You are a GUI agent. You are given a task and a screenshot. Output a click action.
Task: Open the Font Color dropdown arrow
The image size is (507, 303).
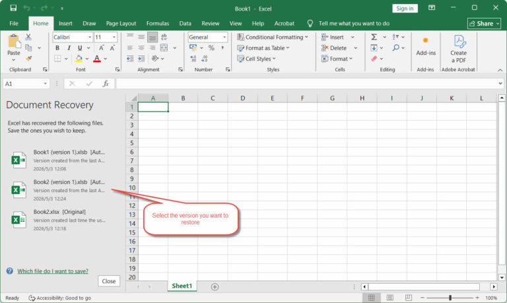[106, 59]
